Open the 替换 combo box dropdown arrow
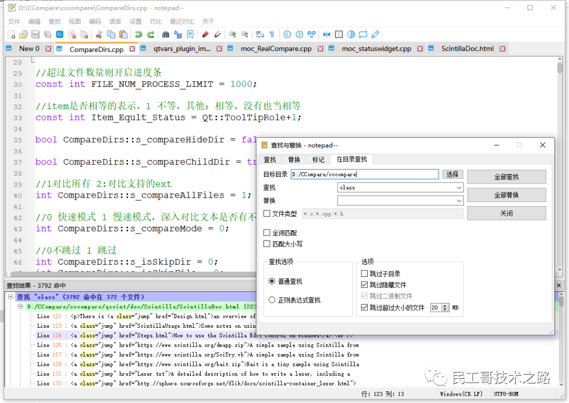The height and width of the screenshot is (403, 569). coord(459,200)
